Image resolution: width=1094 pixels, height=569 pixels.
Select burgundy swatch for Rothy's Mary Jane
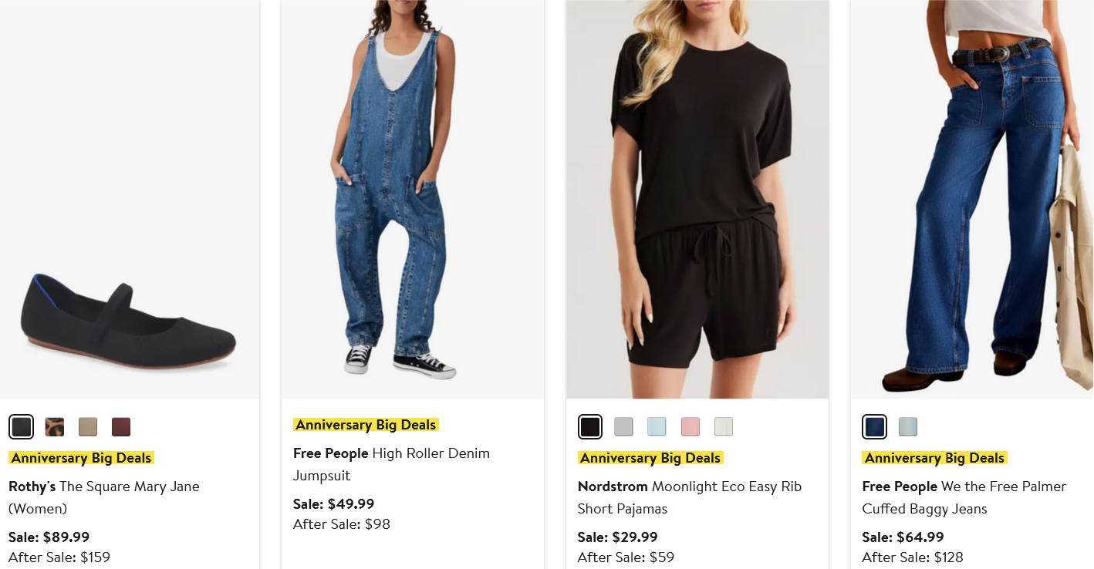click(x=121, y=426)
